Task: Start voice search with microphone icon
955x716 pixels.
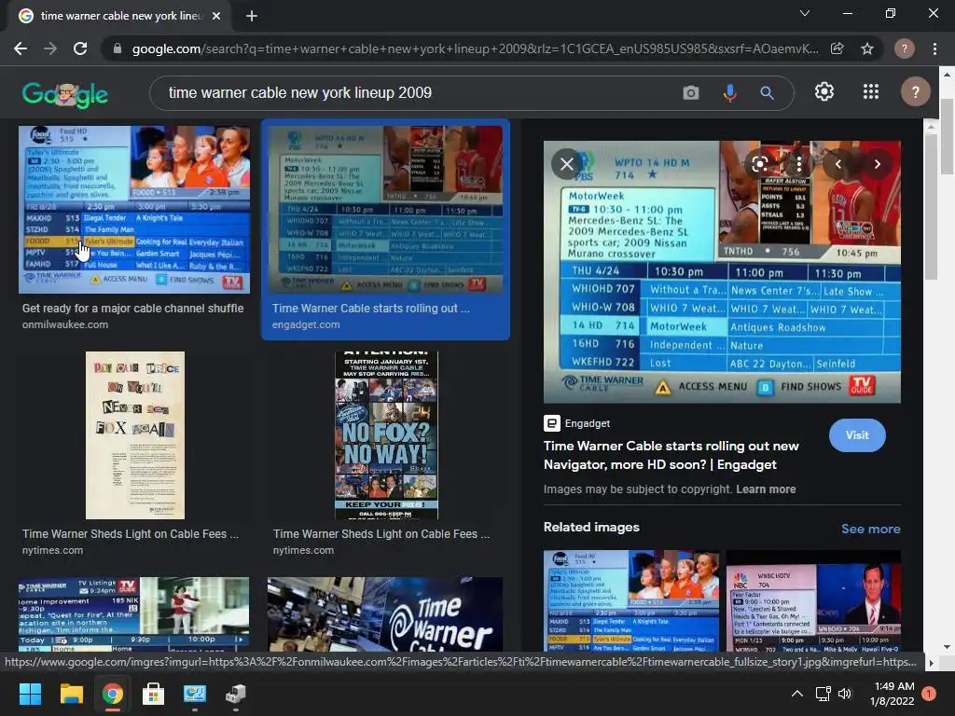Action: pyautogui.click(x=729, y=92)
